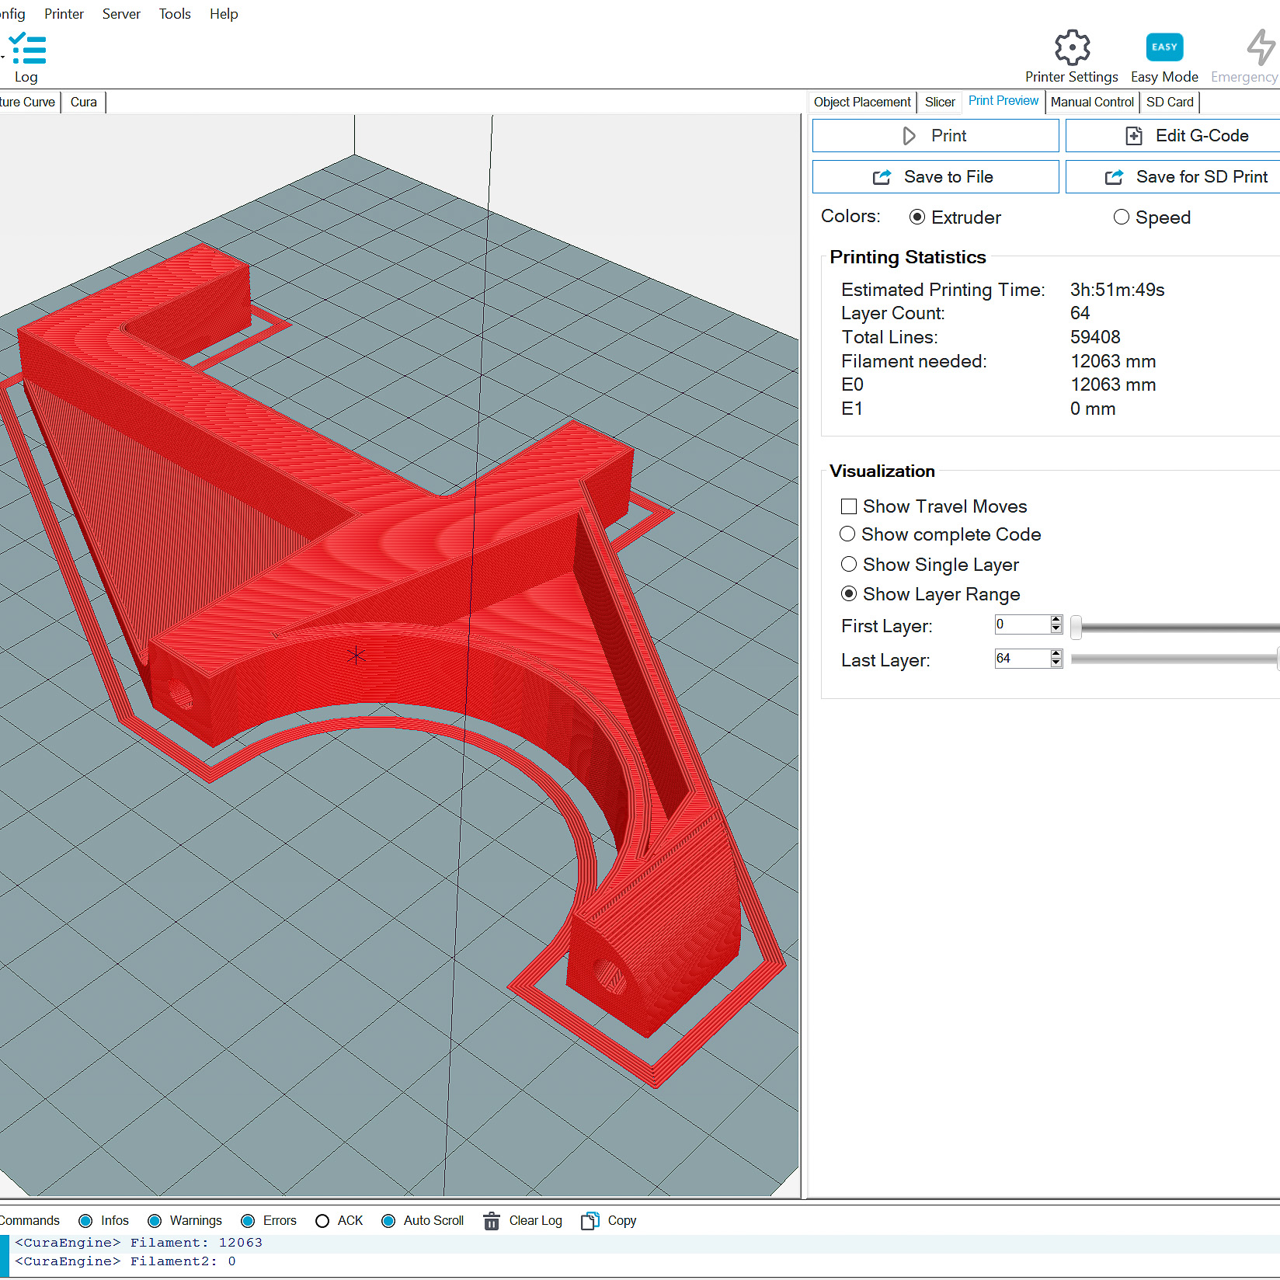Select Show Single Layer option
Viewport: 1280px width, 1280px height.
point(849,565)
